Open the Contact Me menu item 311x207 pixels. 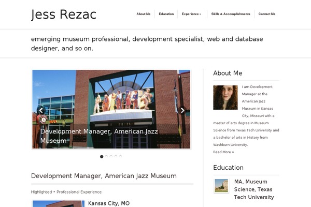coord(267,14)
